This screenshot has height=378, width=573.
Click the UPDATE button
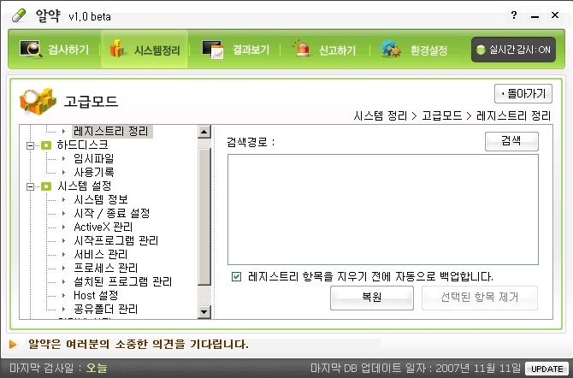coord(546,369)
